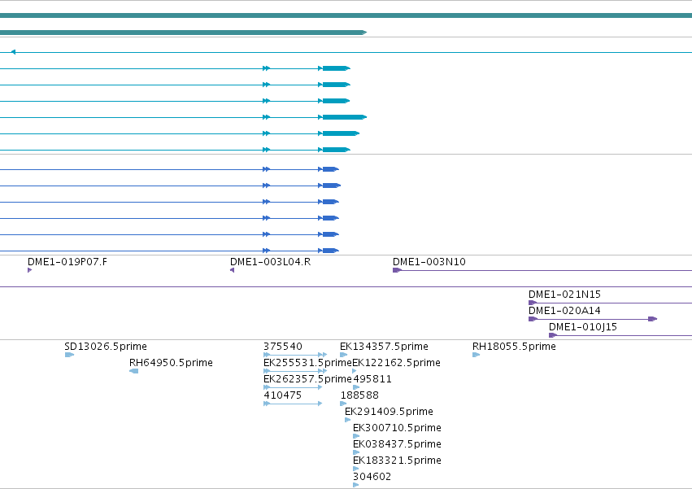Select the EK291409.5prime arrow glyph
The height and width of the screenshot is (489, 692).
(348, 420)
